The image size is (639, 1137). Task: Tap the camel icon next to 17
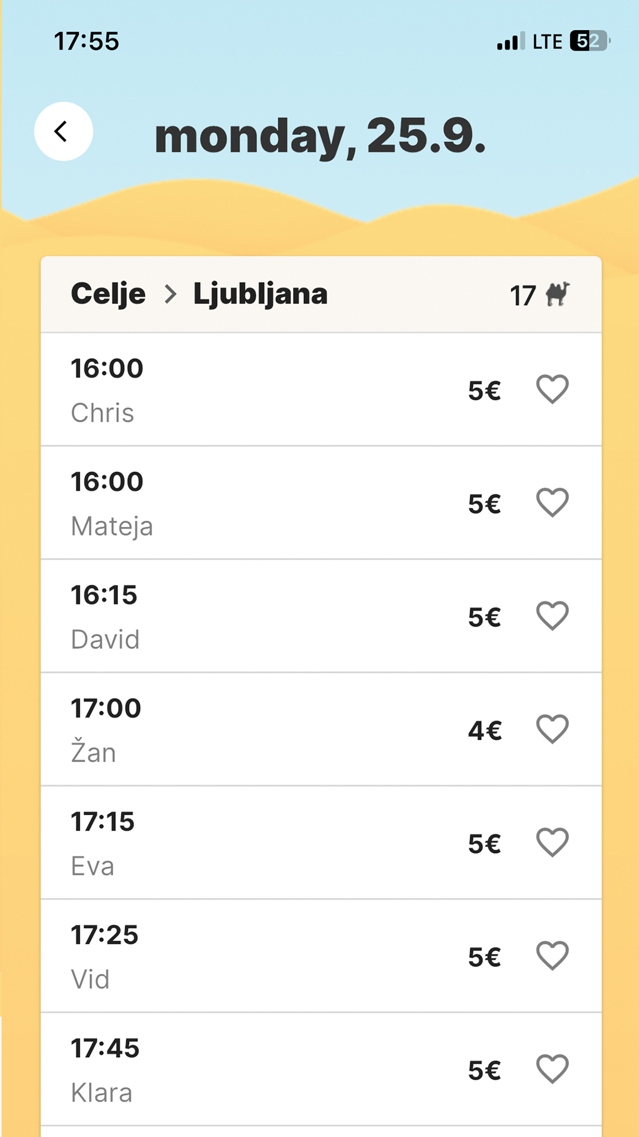coord(558,294)
